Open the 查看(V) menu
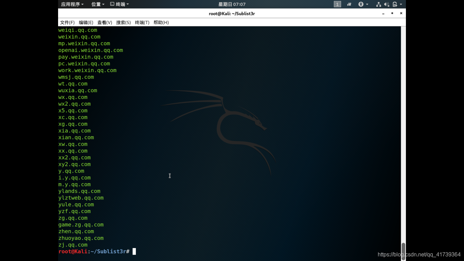Viewport: 464px width, 261px height. 105,22
